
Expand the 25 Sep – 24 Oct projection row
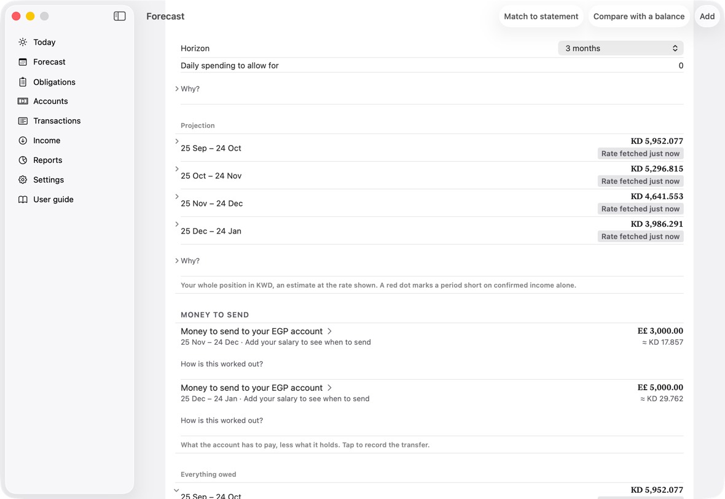pyautogui.click(x=177, y=141)
